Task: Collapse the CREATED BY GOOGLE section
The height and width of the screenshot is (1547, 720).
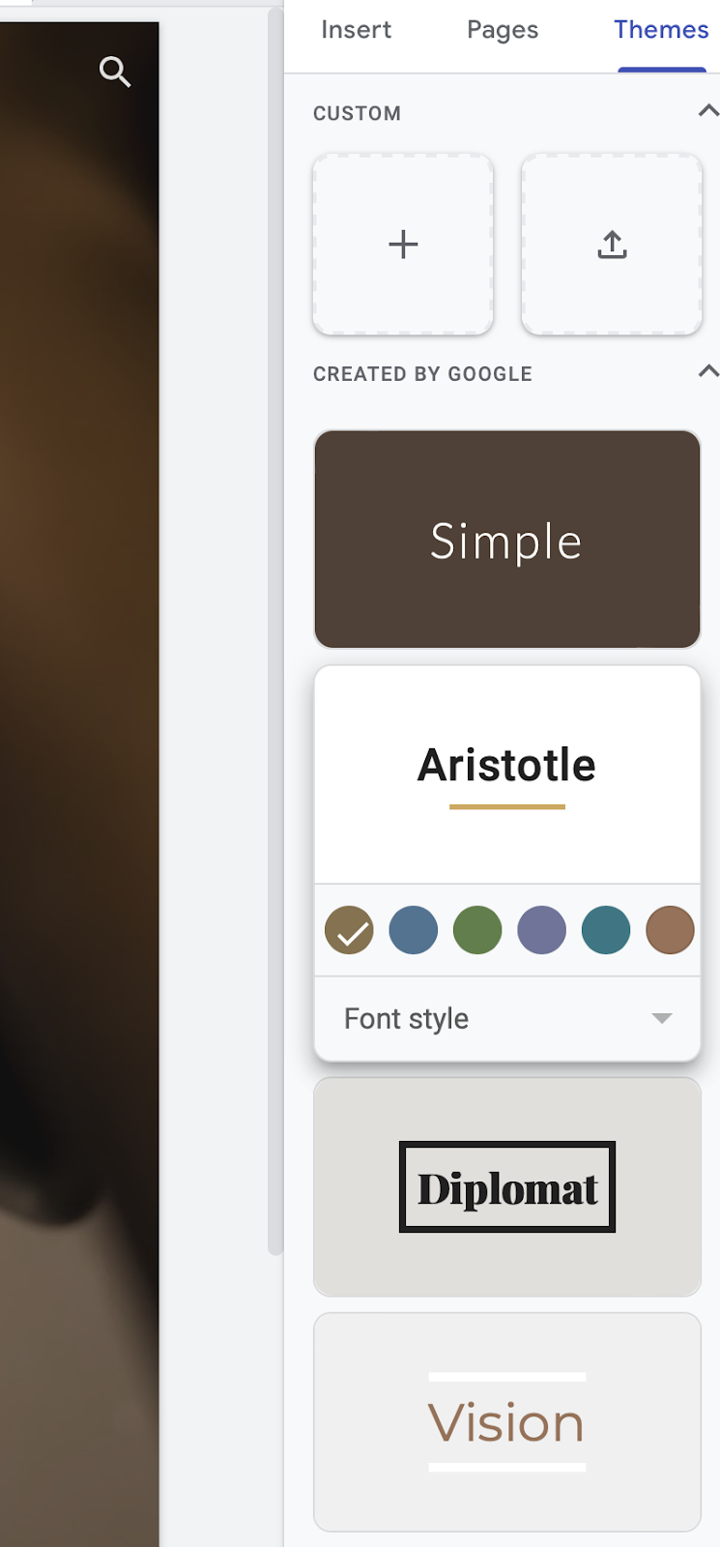Action: pos(708,371)
